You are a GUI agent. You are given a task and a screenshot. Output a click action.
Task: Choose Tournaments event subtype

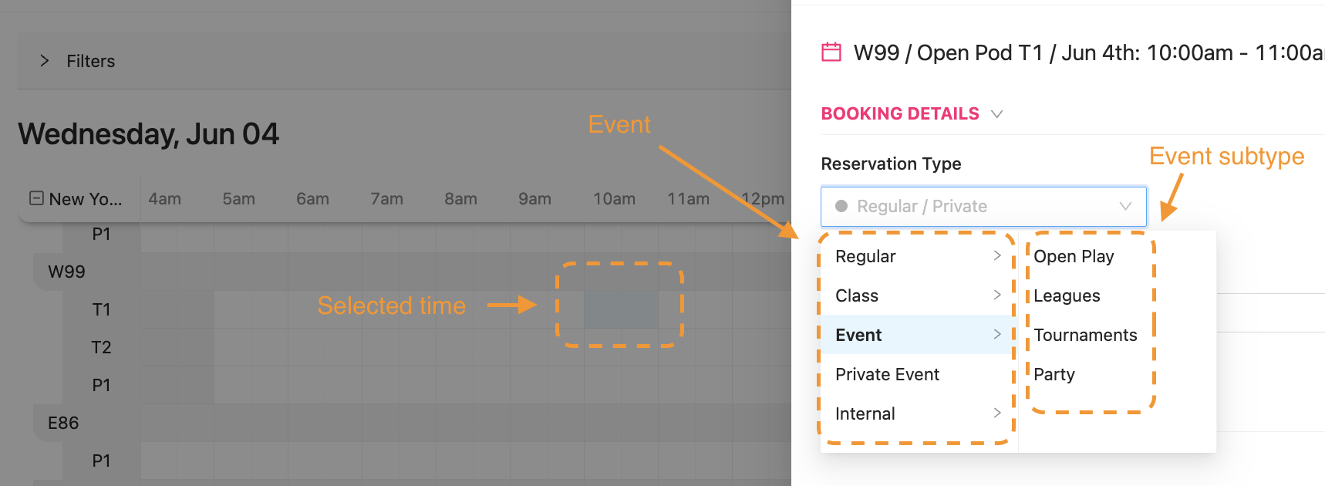(x=1085, y=335)
